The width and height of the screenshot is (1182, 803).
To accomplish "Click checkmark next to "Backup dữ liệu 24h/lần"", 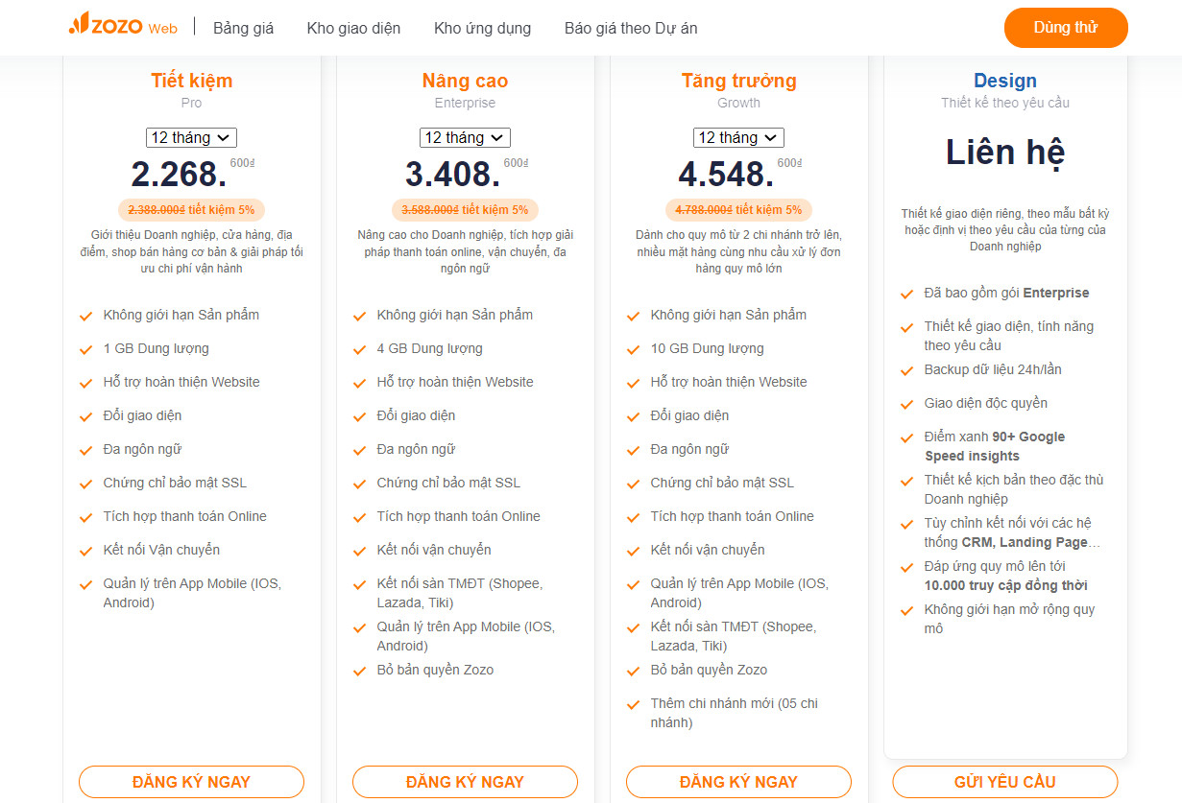I will click(906, 371).
